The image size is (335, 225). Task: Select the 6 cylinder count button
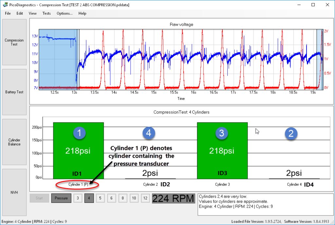[x=111, y=198]
